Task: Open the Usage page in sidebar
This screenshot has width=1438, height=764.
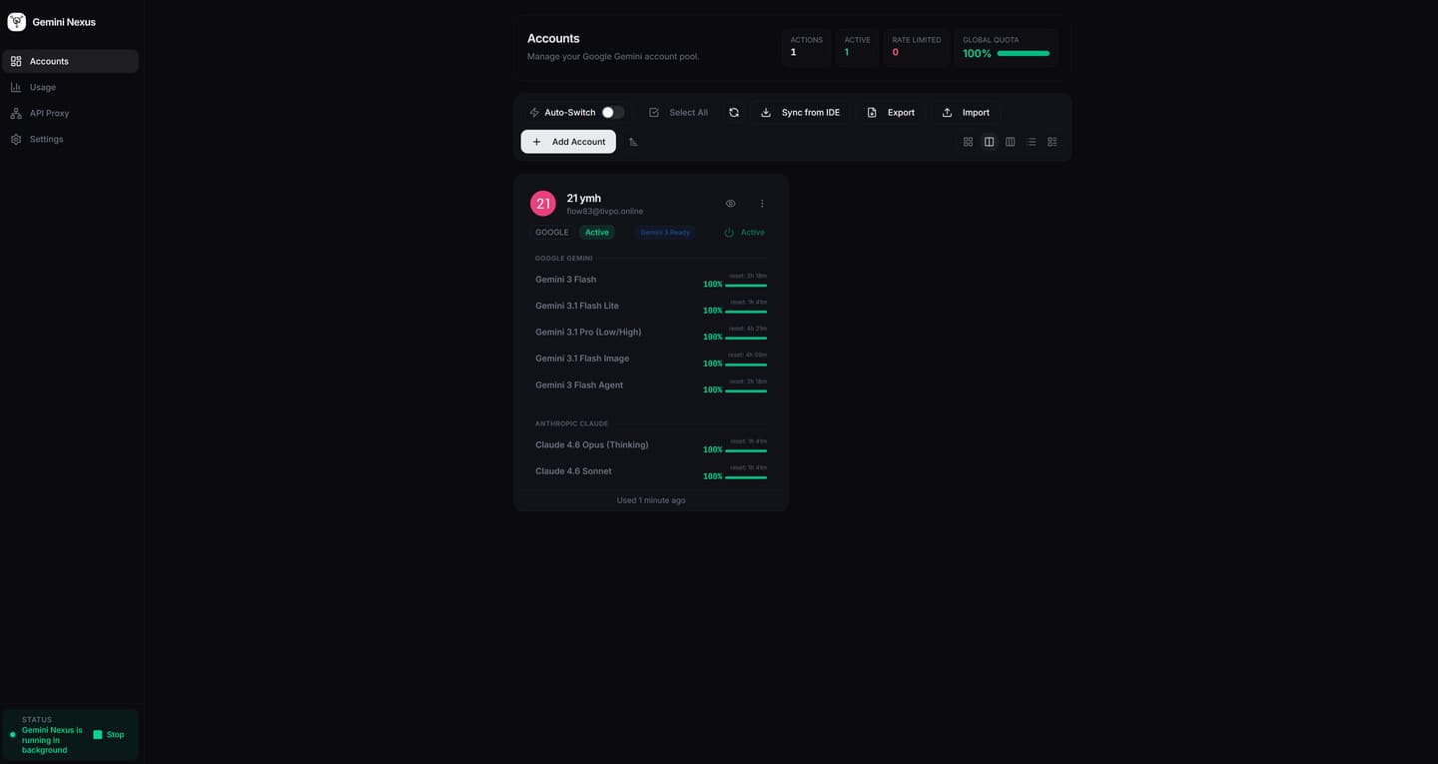Action: (x=70, y=87)
